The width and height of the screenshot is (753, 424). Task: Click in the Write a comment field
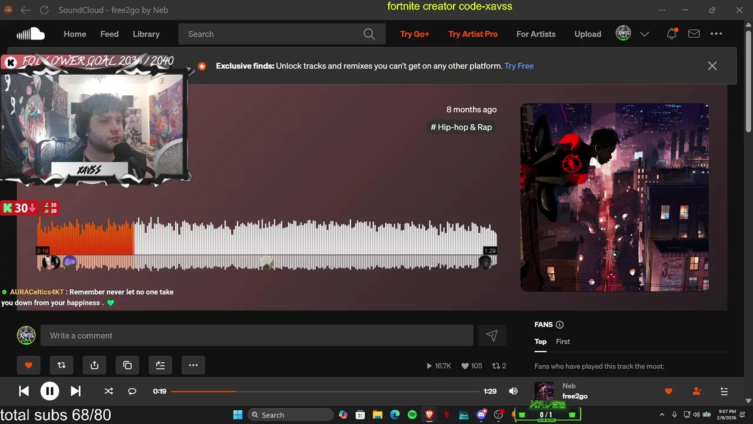pos(256,336)
